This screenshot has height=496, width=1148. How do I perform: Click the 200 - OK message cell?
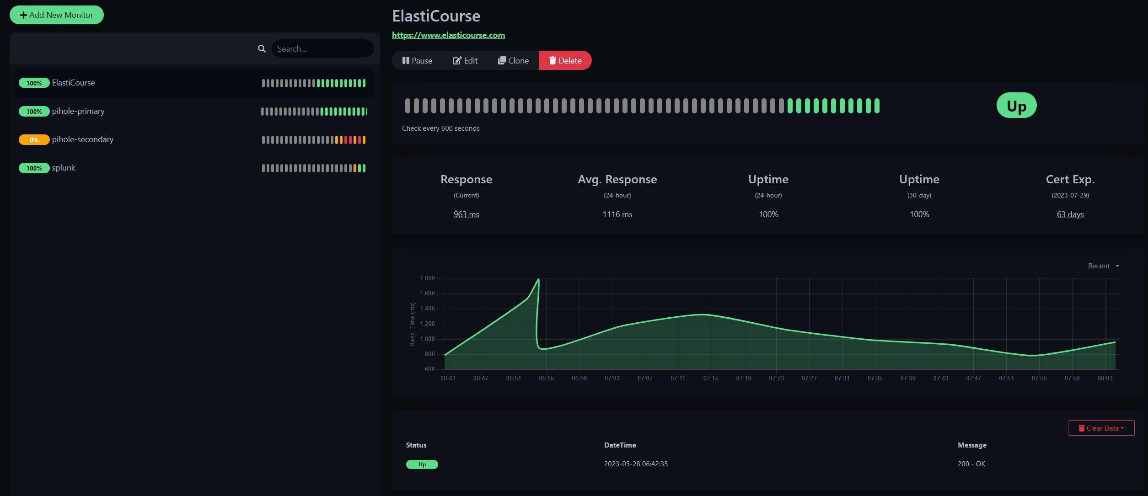[x=971, y=464]
